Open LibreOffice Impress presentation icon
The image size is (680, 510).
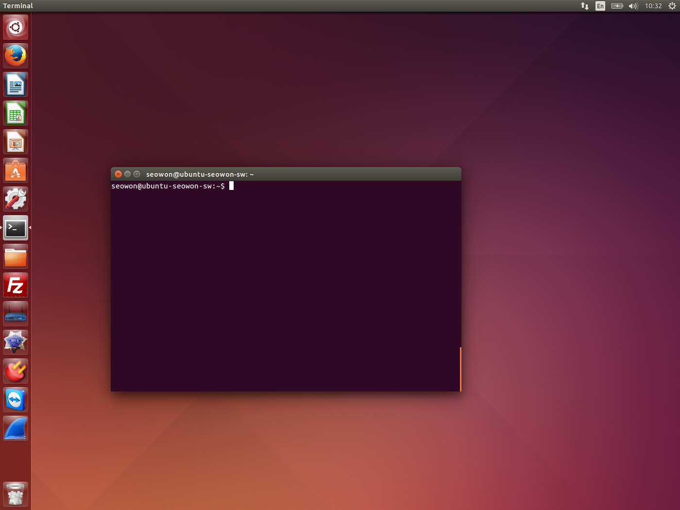pyautogui.click(x=16, y=142)
